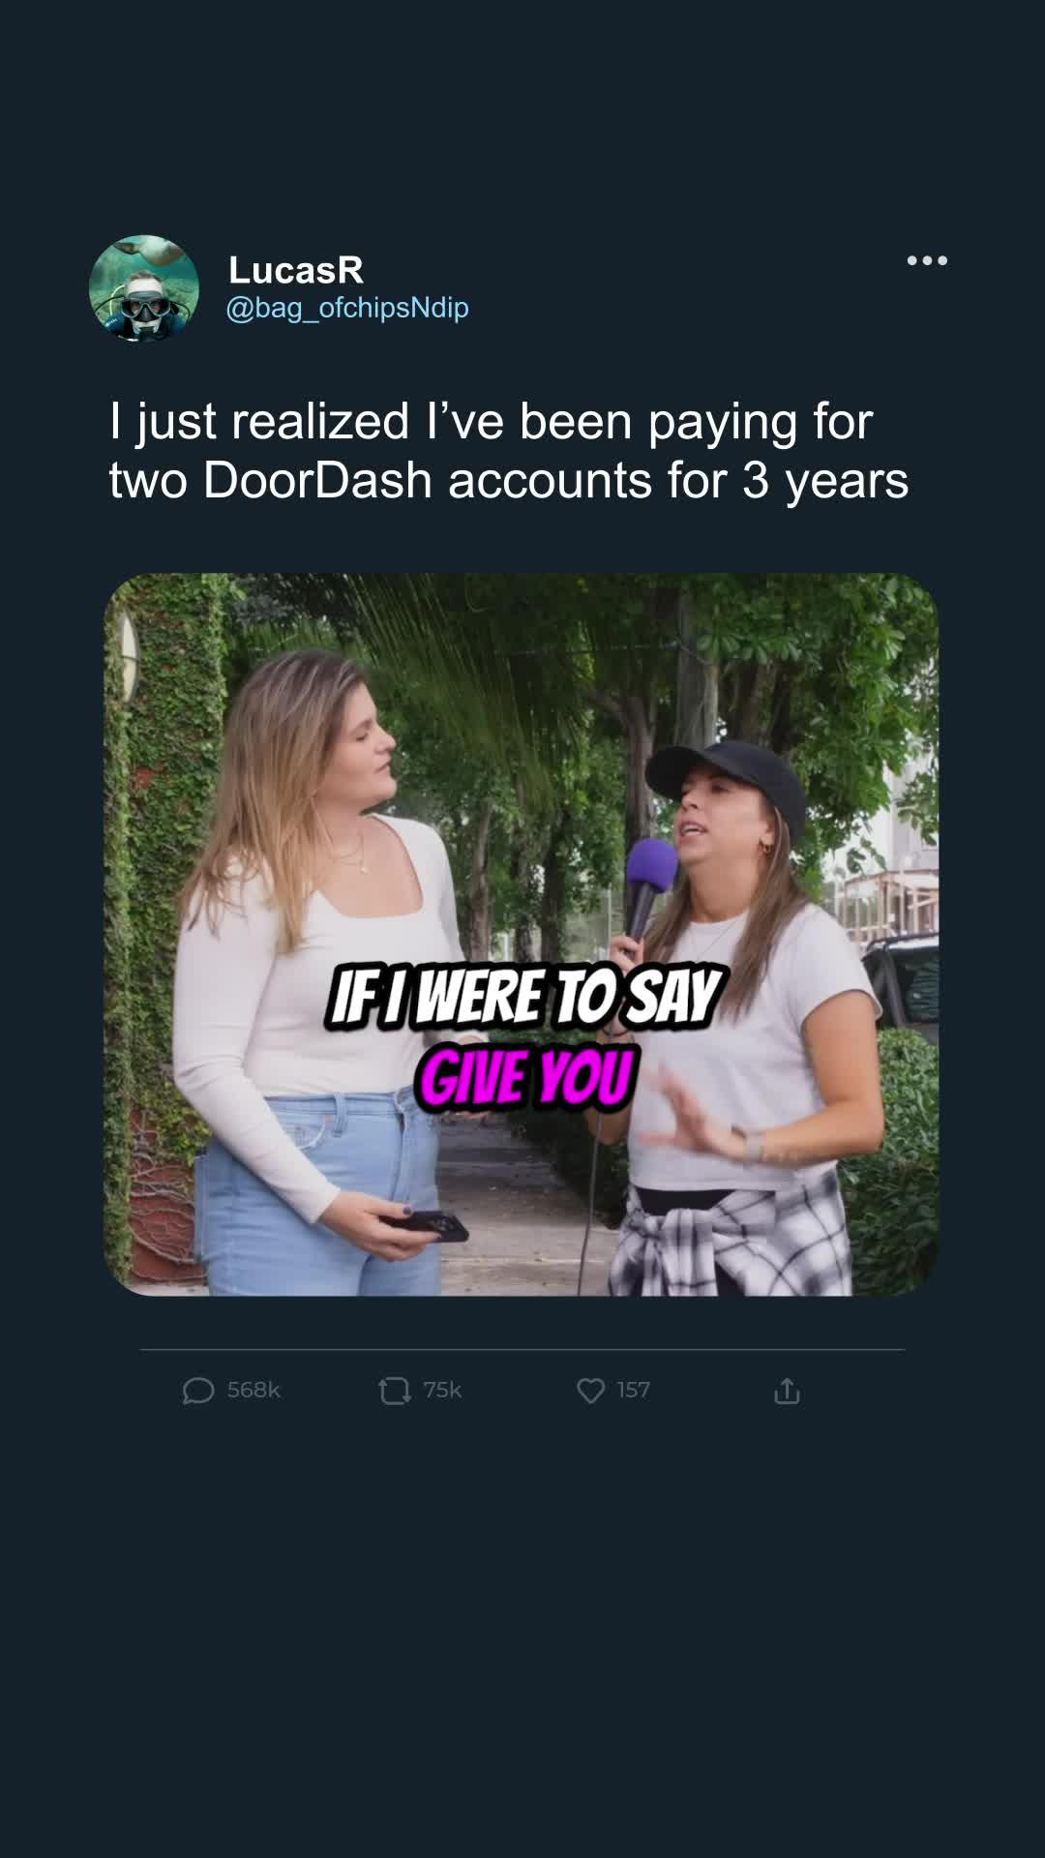This screenshot has height=1858, width=1045.
Task: Click the retweet arrows icon
Action: click(395, 1392)
